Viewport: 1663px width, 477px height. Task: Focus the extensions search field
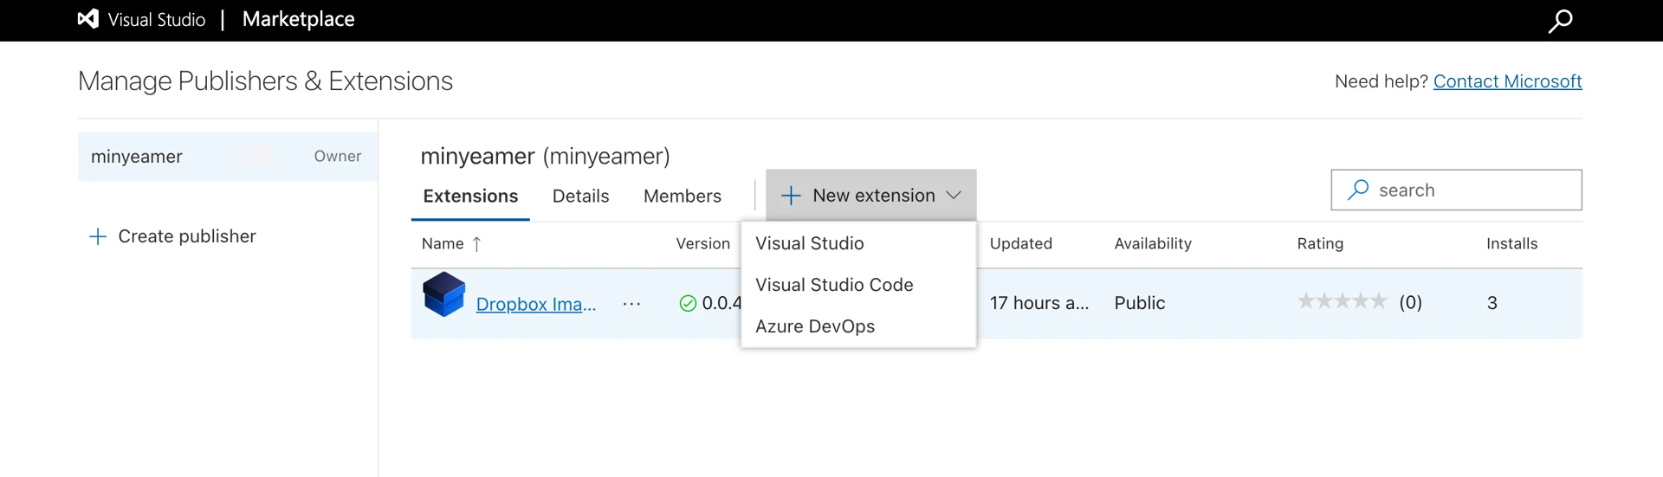[1456, 190]
